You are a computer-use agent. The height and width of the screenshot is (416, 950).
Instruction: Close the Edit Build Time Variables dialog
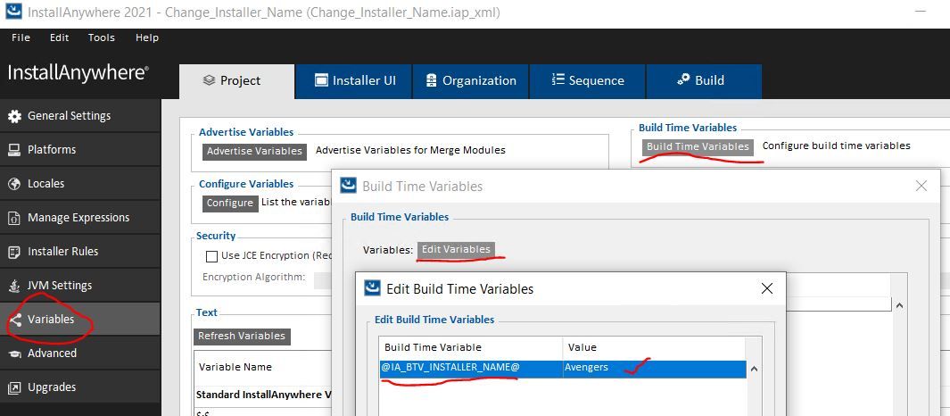click(x=766, y=288)
